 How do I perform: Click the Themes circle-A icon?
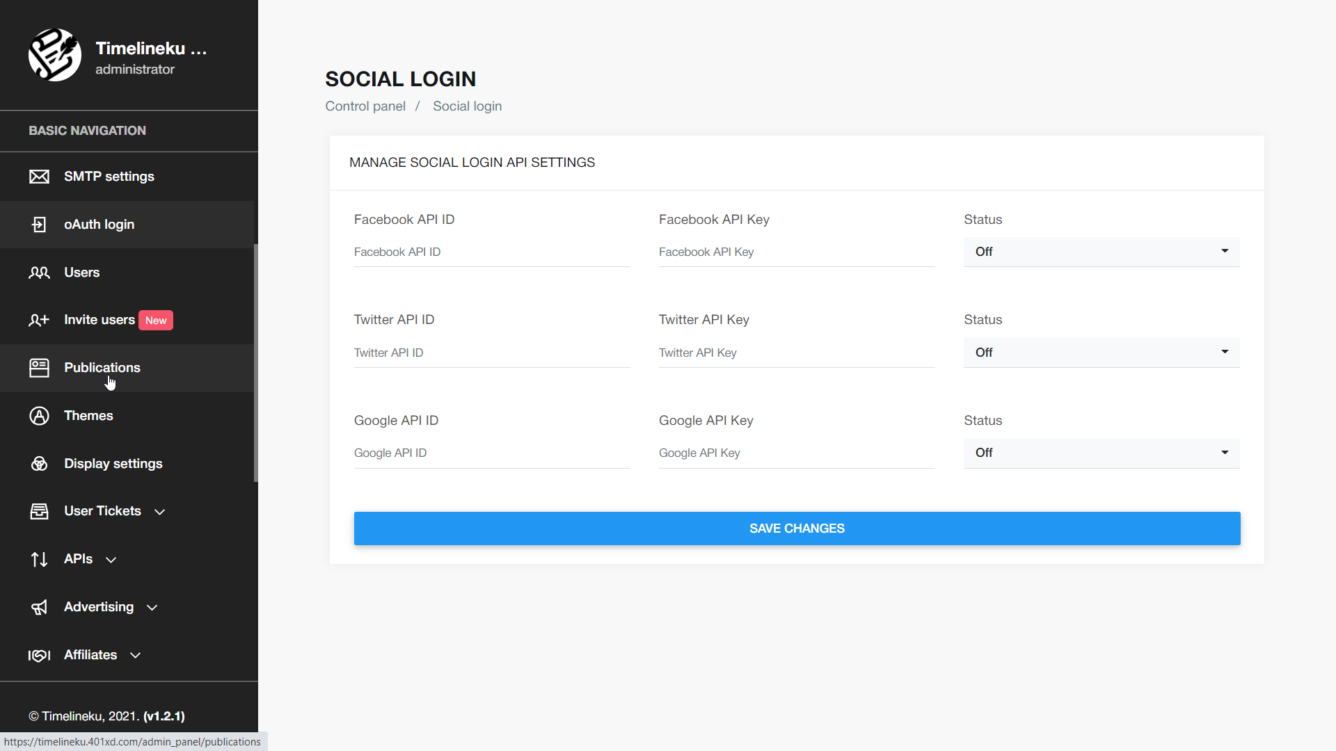[x=39, y=416]
